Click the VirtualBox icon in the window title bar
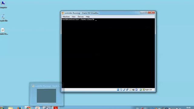Image resolution: width=194 pixels, height=109 pixels. (x=63, y=13)
